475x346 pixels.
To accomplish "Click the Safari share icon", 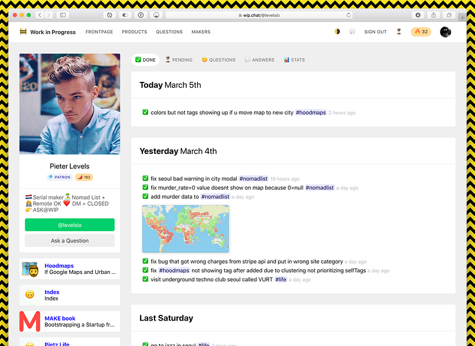I will tap(433, 15).
